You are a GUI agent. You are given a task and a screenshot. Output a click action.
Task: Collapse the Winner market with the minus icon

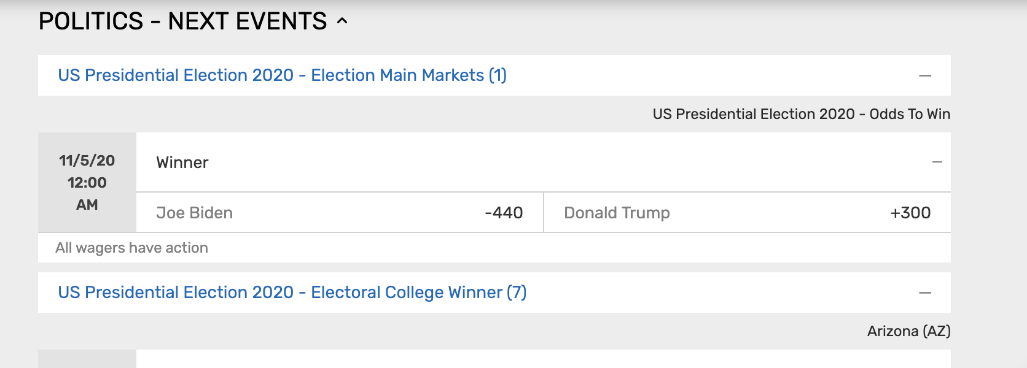(x=937, y=163)
